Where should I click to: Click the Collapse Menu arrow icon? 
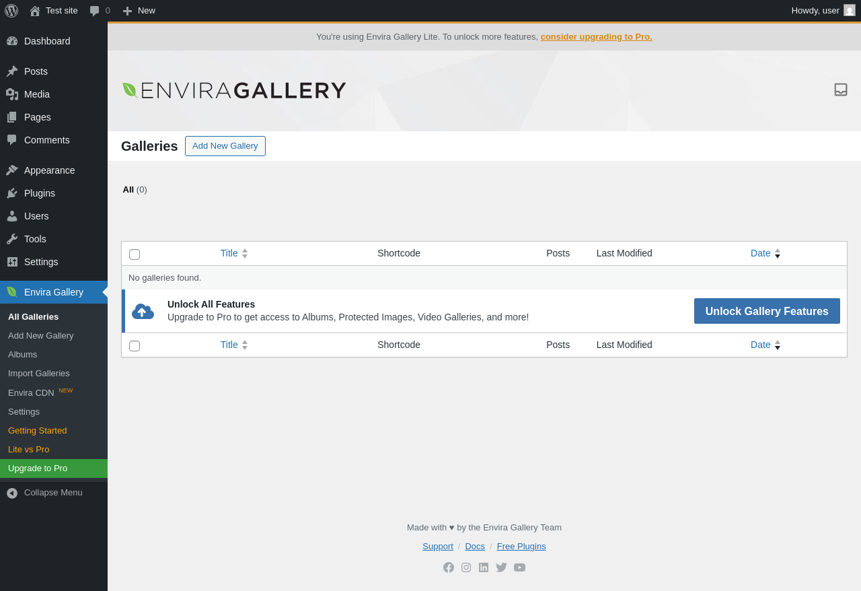[x=12, y=493]
